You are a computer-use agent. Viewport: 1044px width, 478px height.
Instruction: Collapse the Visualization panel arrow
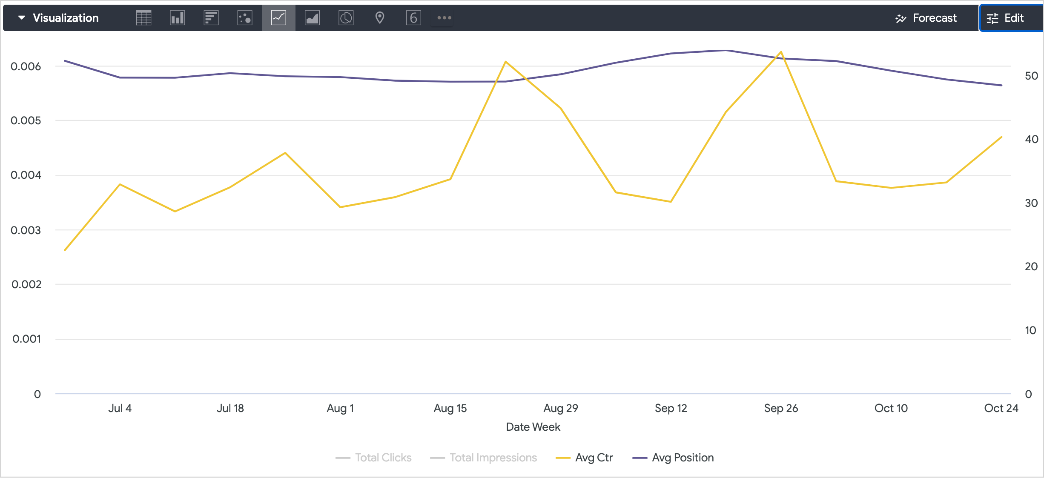[x=21, y=18]
